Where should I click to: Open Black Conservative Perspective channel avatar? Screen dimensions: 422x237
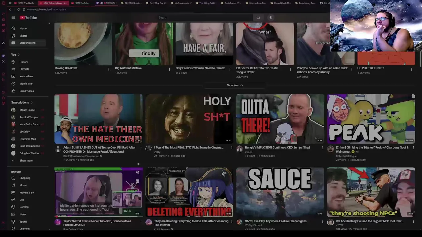click(58, 149)
